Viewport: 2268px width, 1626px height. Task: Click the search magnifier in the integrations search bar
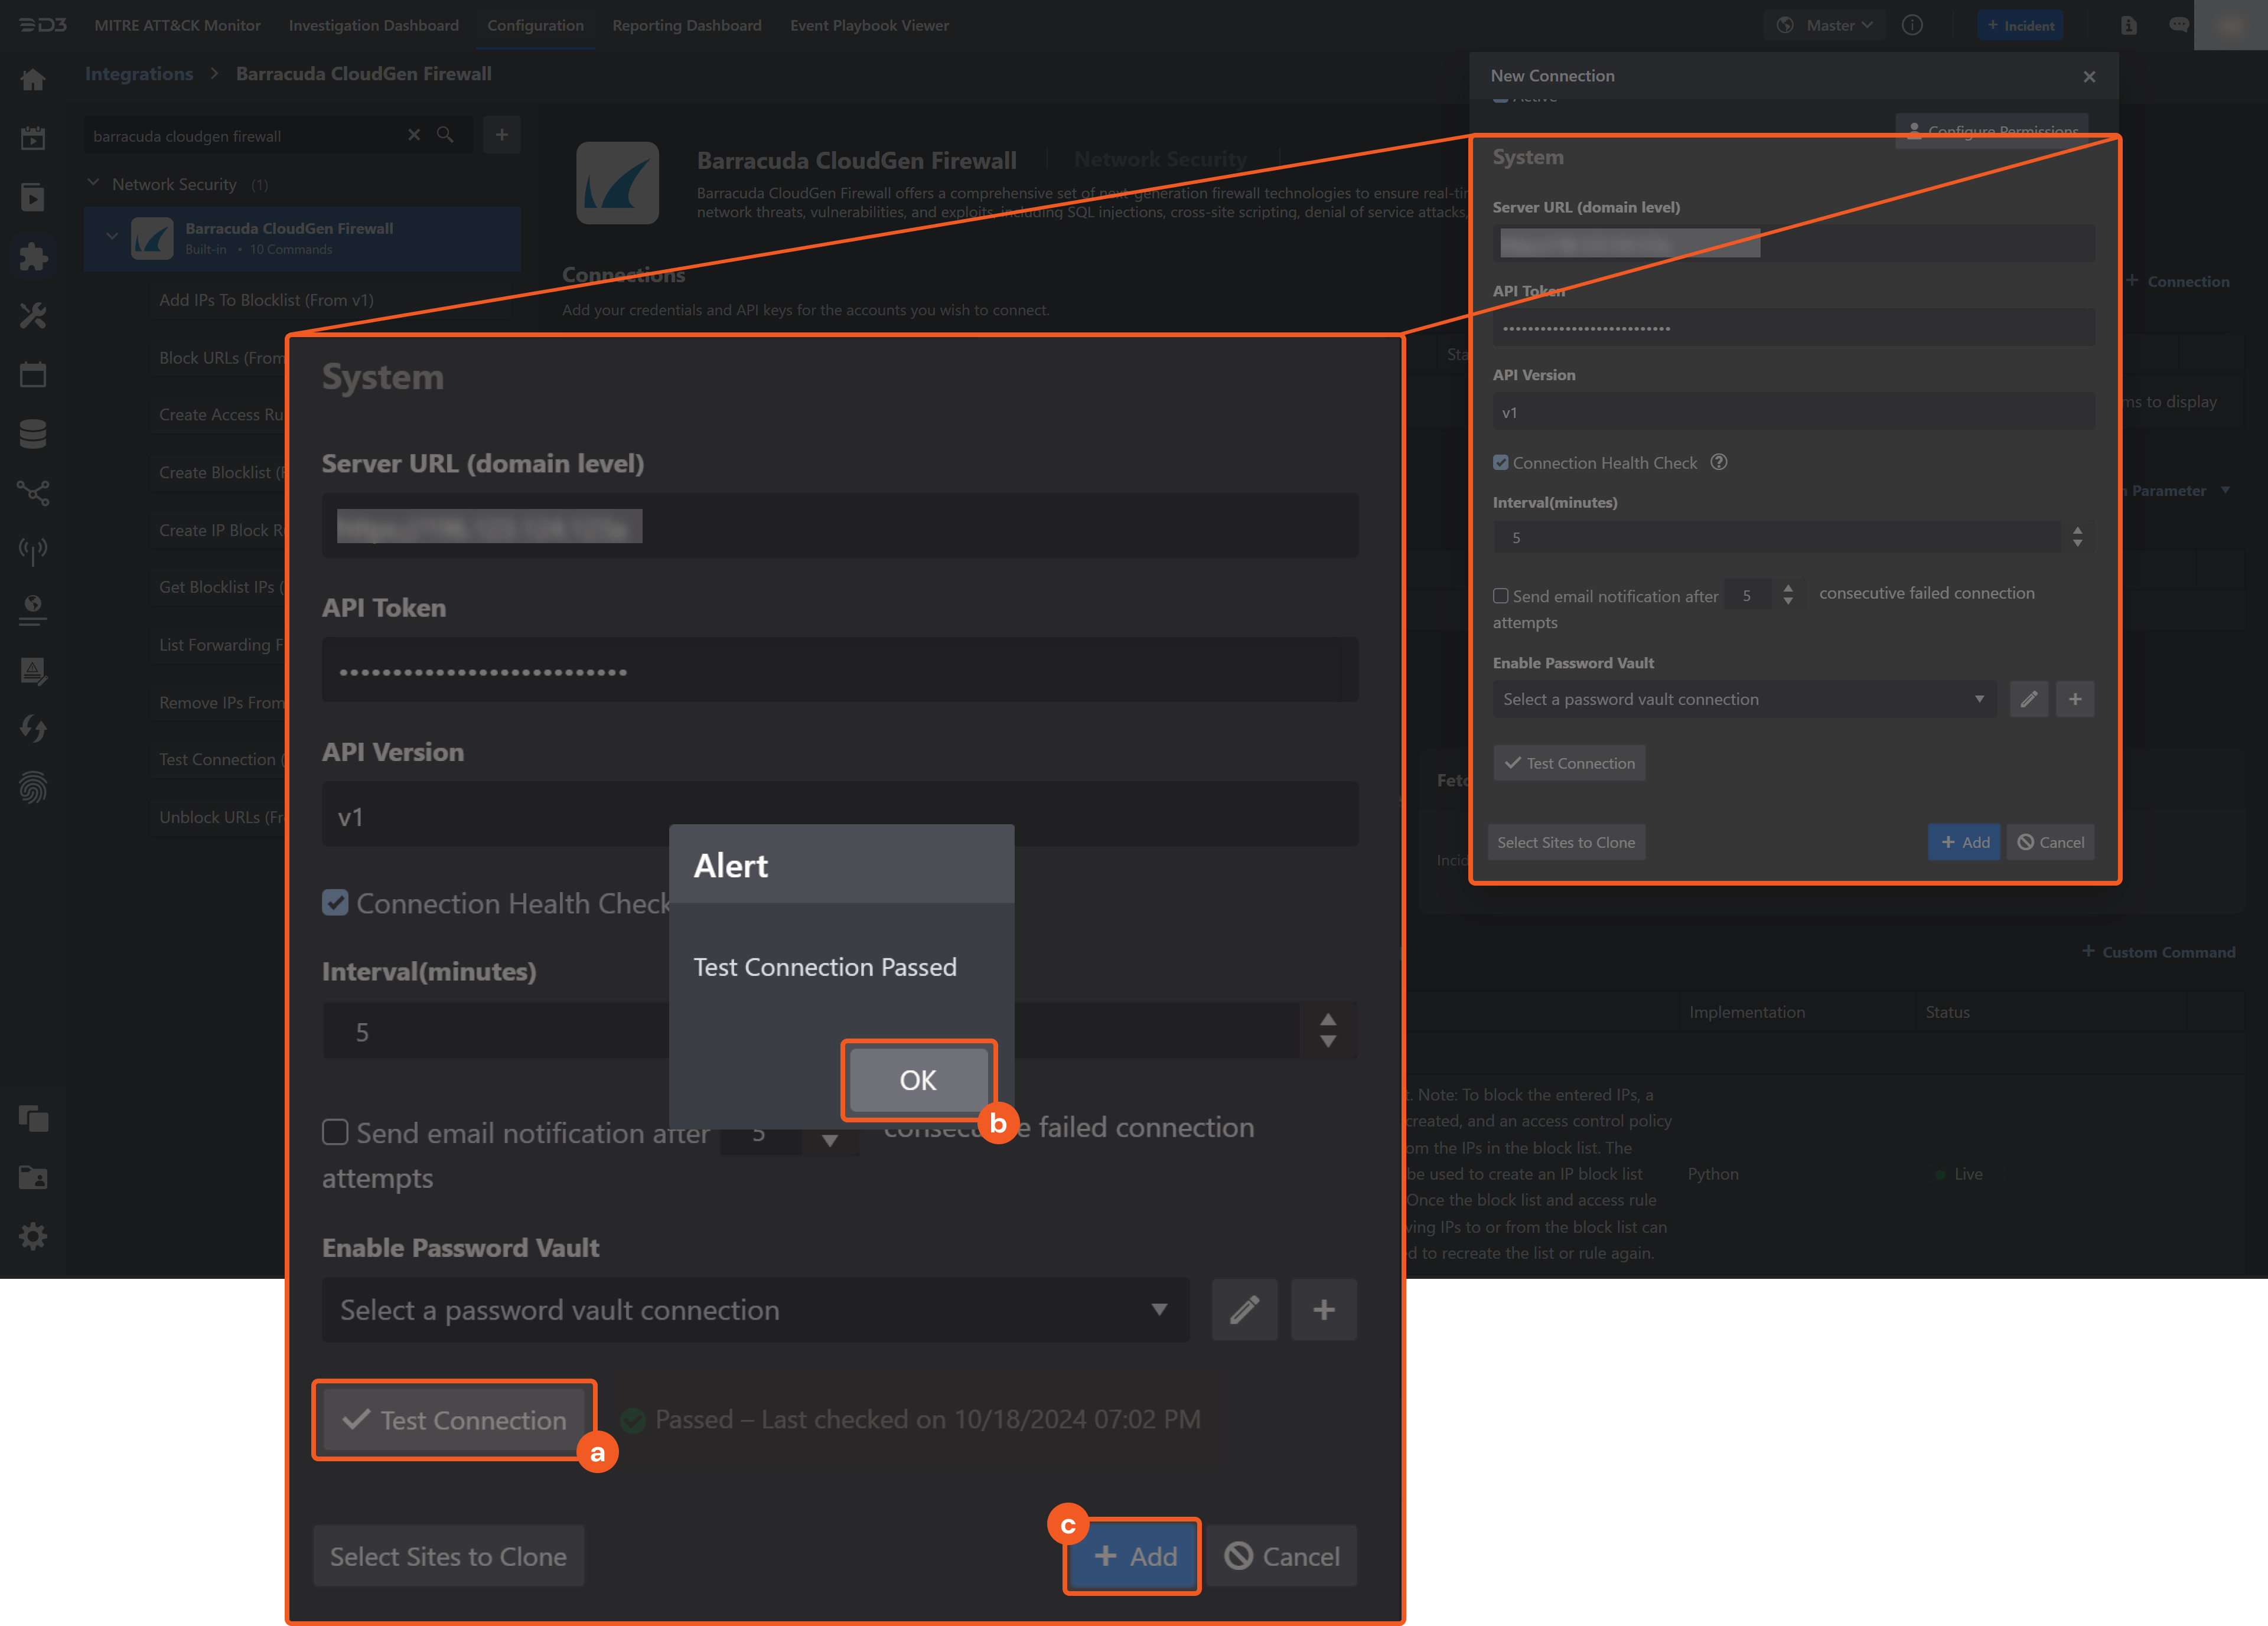point(446,135)
